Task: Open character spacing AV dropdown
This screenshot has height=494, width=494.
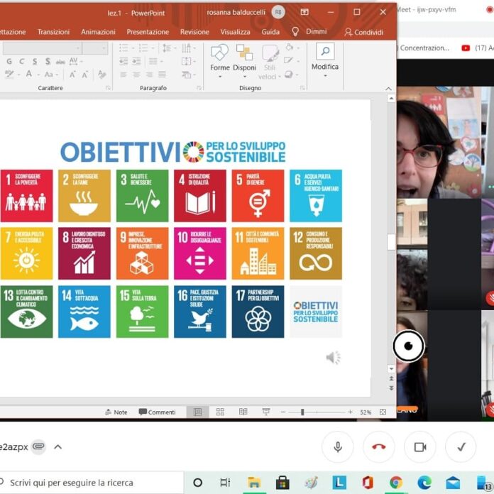Action: (x=75, y=61)
